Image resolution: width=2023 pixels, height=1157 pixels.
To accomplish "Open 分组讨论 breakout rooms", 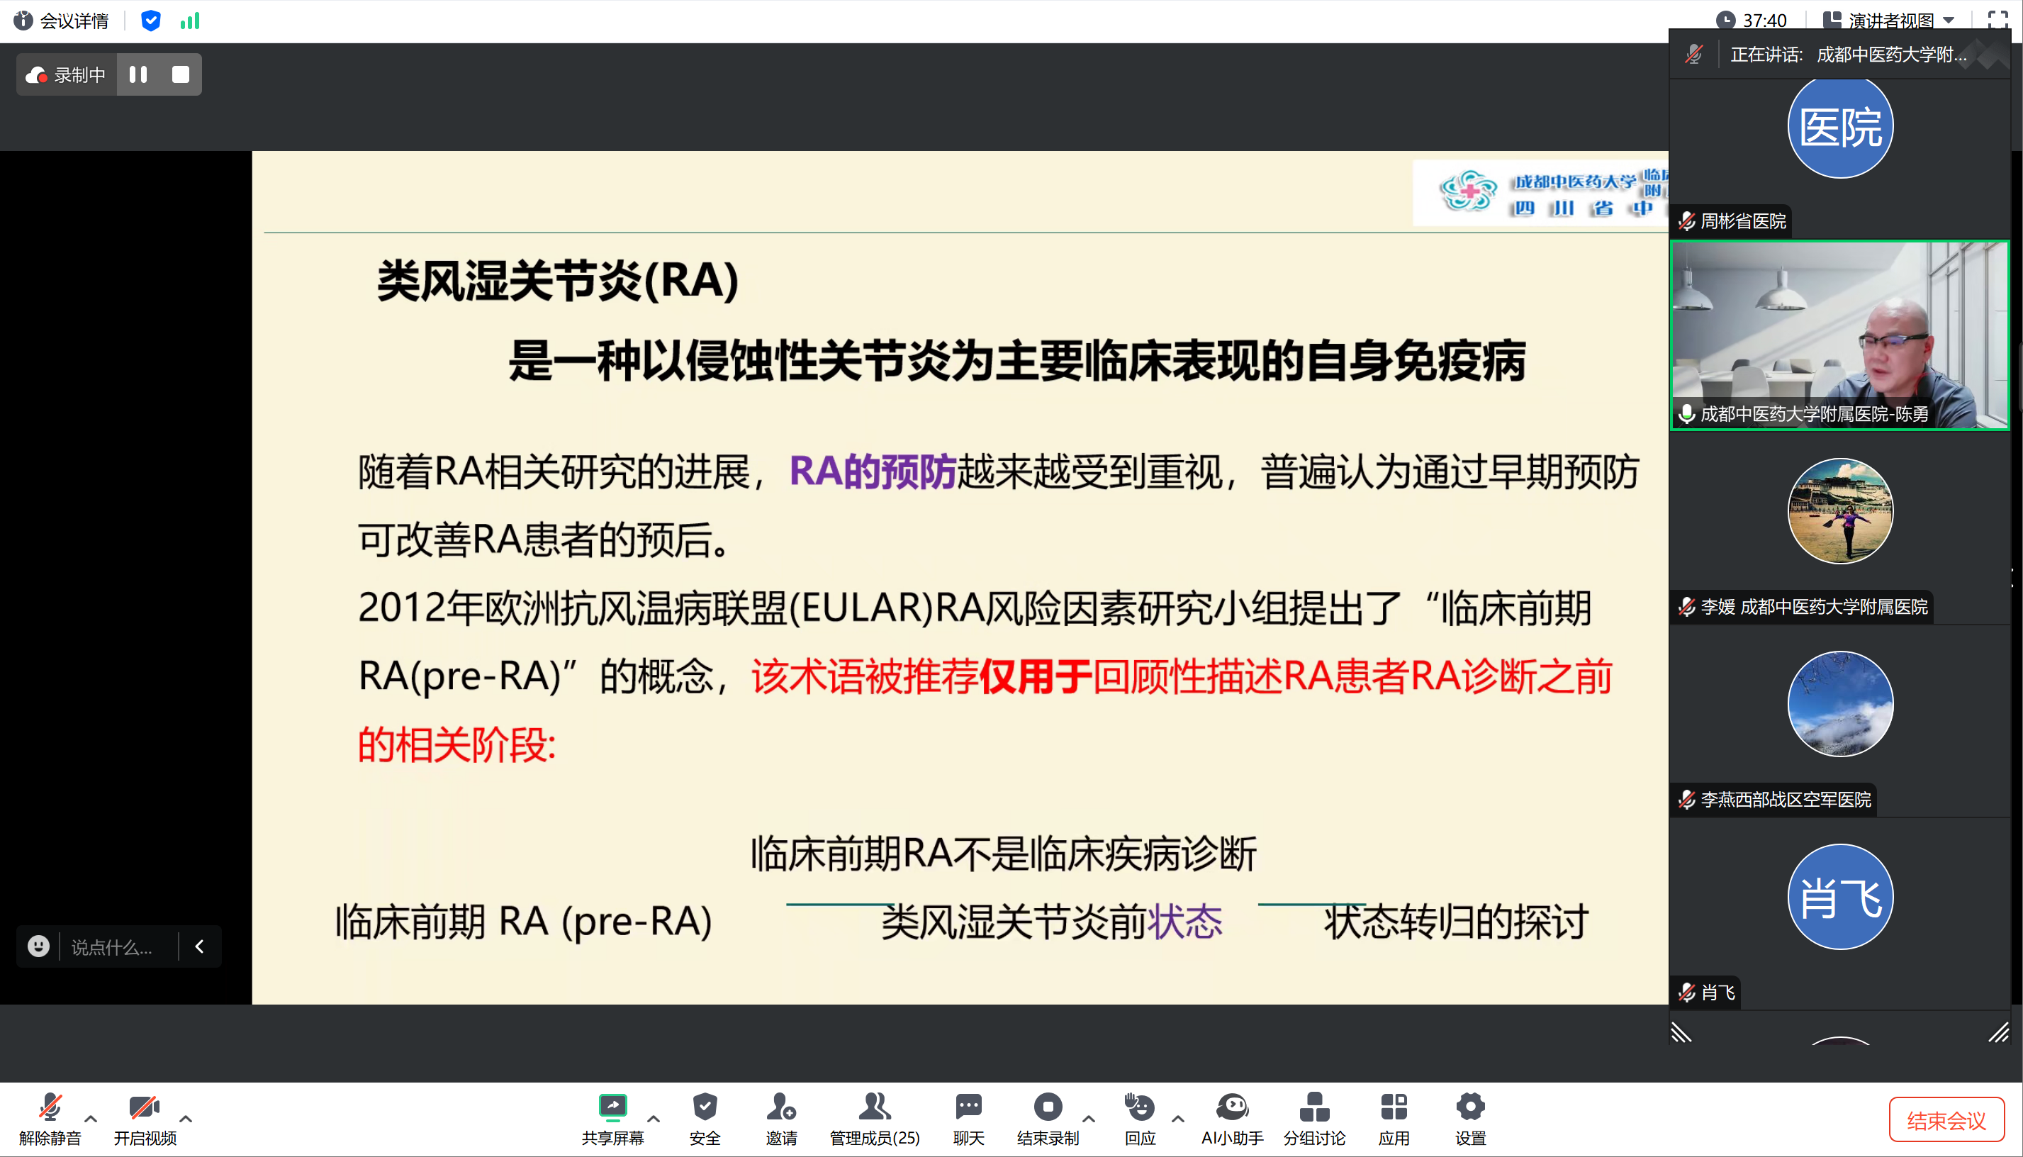I will (x=1314, y=1119).
